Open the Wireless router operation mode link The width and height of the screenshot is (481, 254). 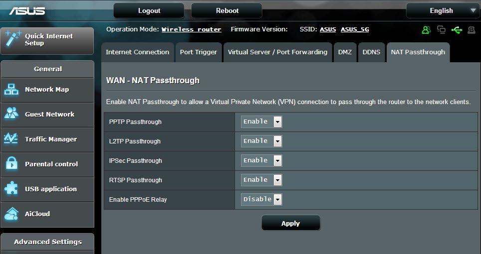[192, 29]
